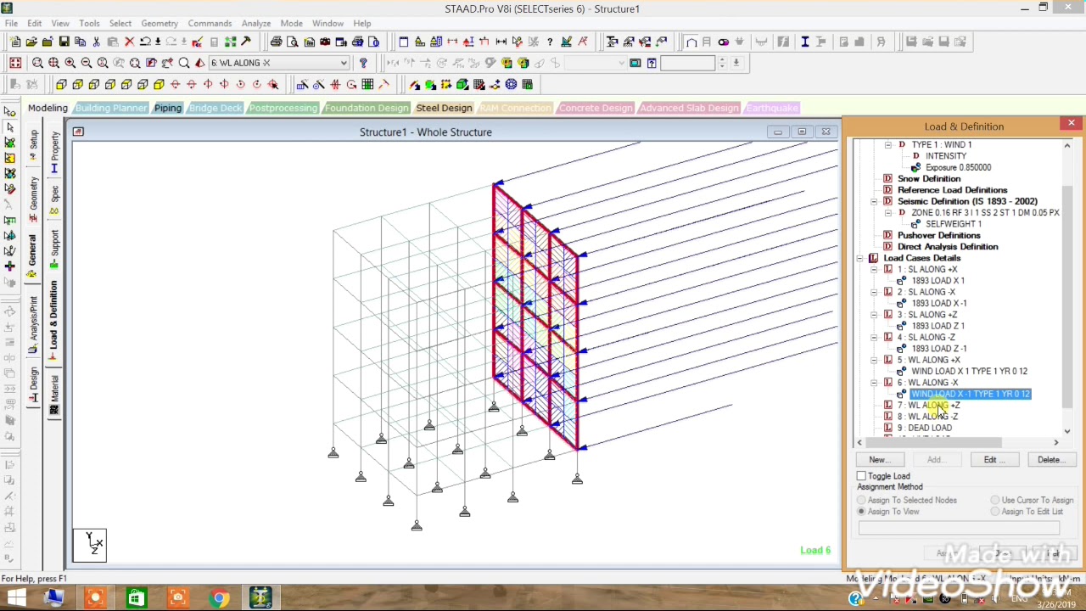Enable the Toggle Load checkbox

coord(862,476)
